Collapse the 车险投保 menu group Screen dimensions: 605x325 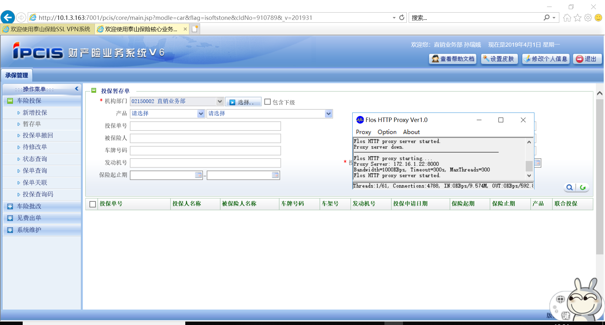coord(10,101)
